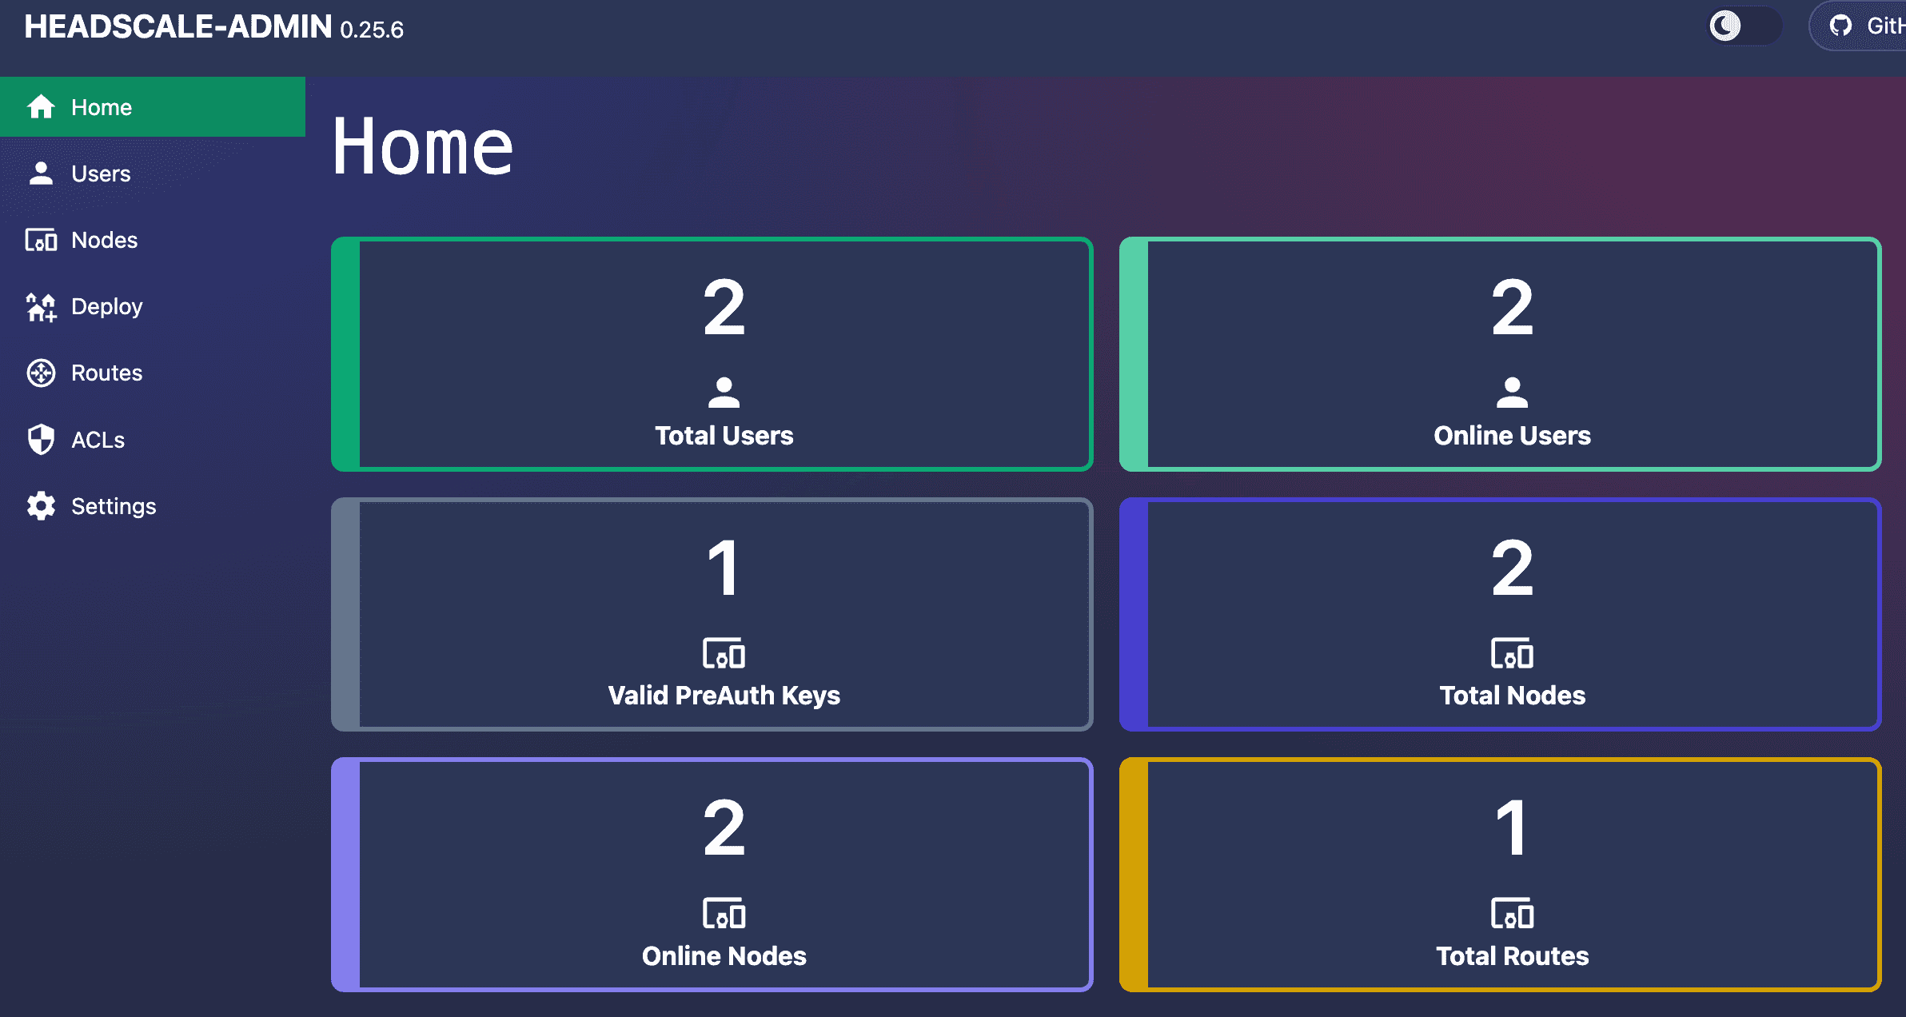Click the Deploy icon in sidebar

[41, 307]
